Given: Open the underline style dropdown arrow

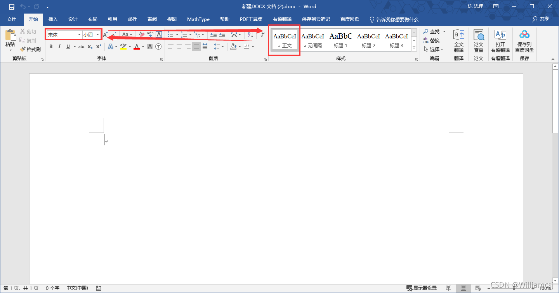Looking at the screenshot, I should coord(74,47).
